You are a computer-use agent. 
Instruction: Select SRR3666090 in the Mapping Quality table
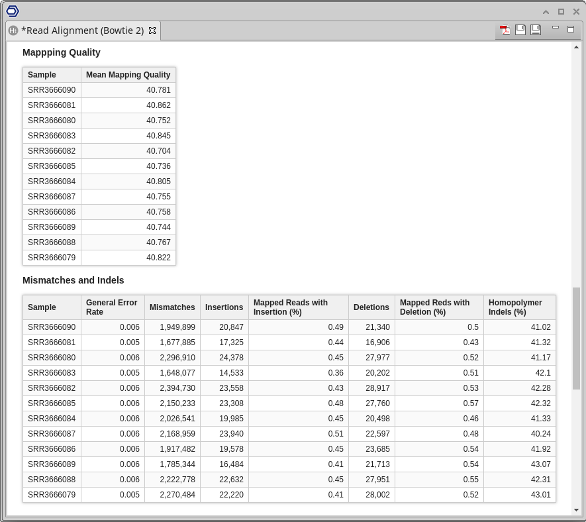click(52, 90)
